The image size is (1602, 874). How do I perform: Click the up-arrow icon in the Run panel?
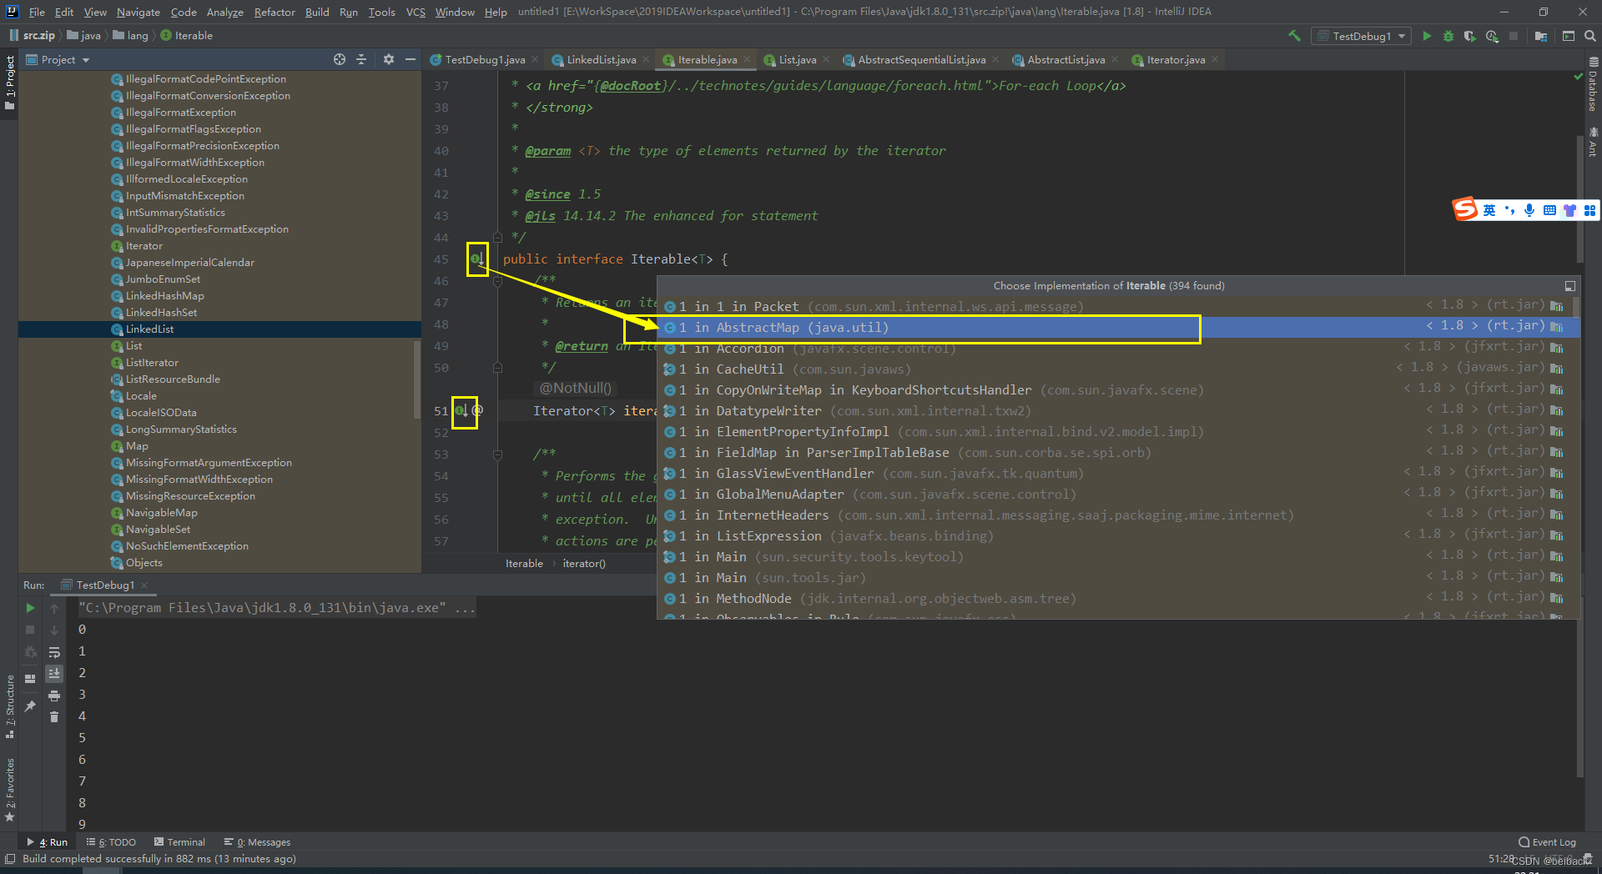point(54,608)
